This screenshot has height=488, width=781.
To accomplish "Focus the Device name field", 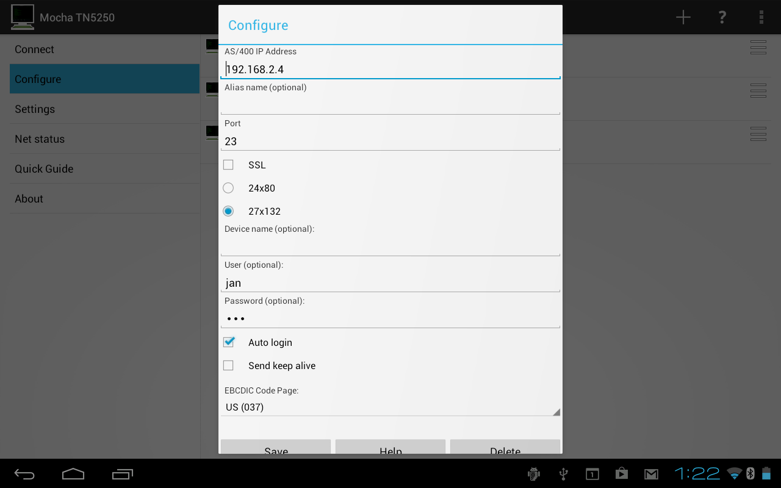I will click(x=390, y=246).
